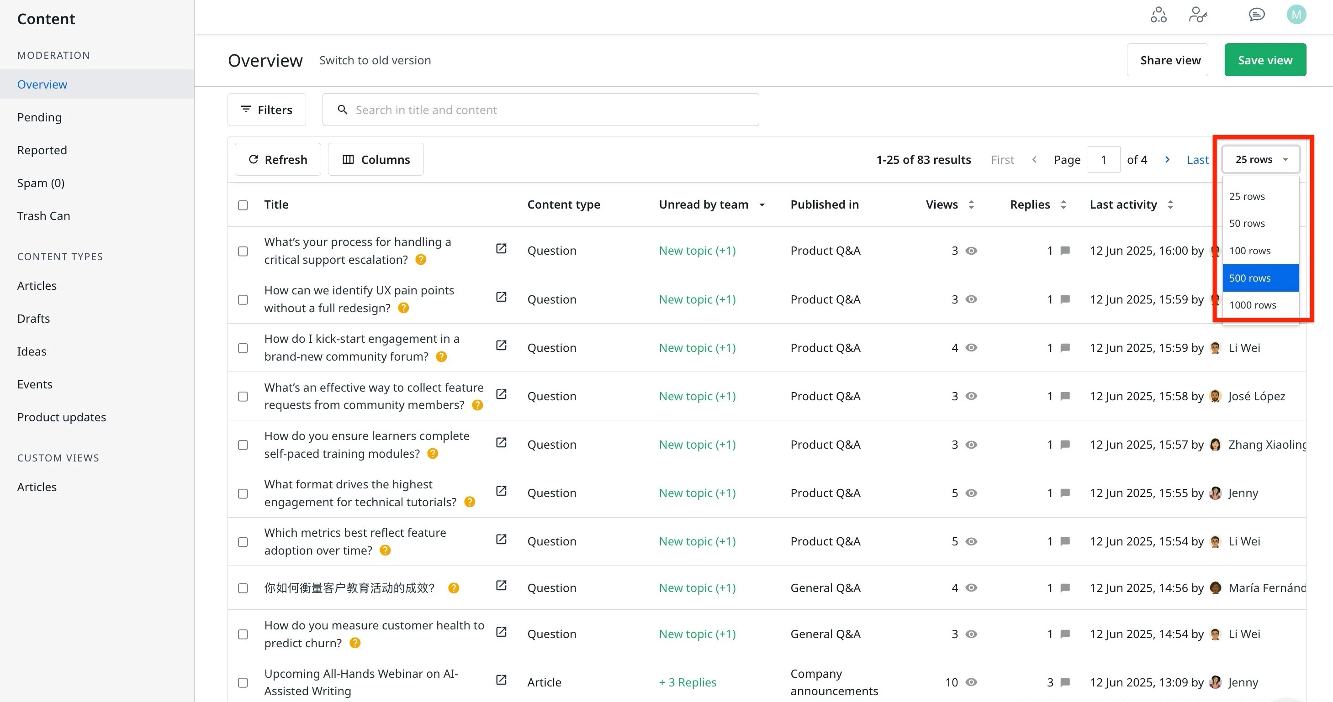Image resolution: width=1333 pixels, height=702 pixels.
Task: Click the chat messages icon in header
Action: [1256, 15]
